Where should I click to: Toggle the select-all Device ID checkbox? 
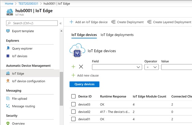click(73, 96)
